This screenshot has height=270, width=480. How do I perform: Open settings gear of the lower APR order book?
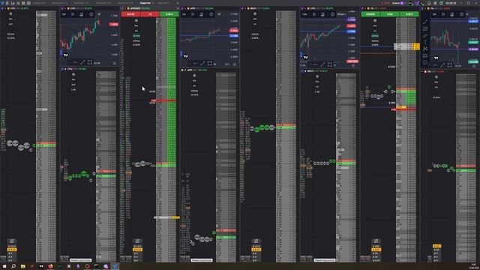194,76
